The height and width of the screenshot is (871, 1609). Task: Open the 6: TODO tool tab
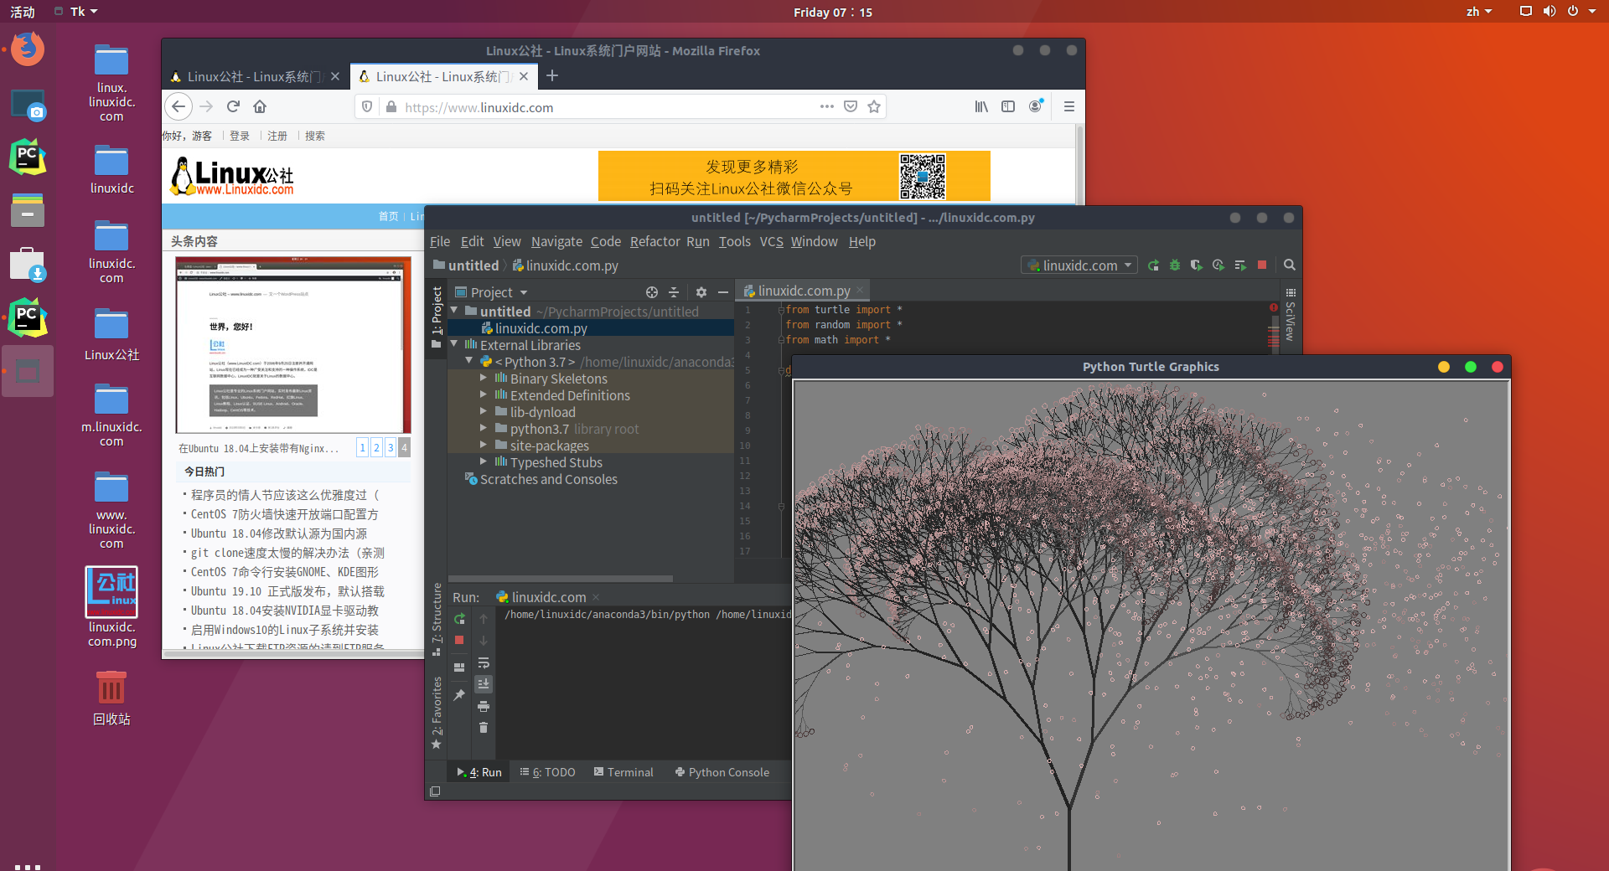pyautogui.click(x=547, y=772)
